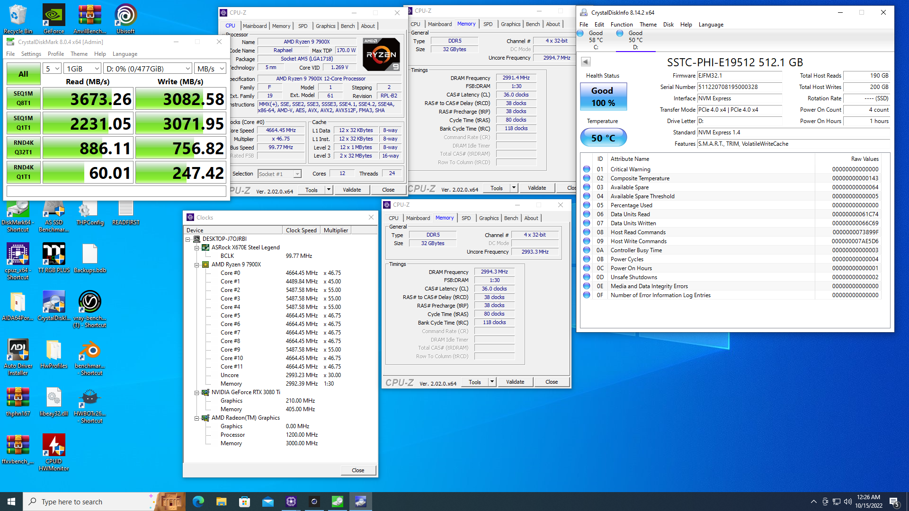Open Microsoft Edge from the taskbar
The image size is (909, 511).
click(198, 502)
